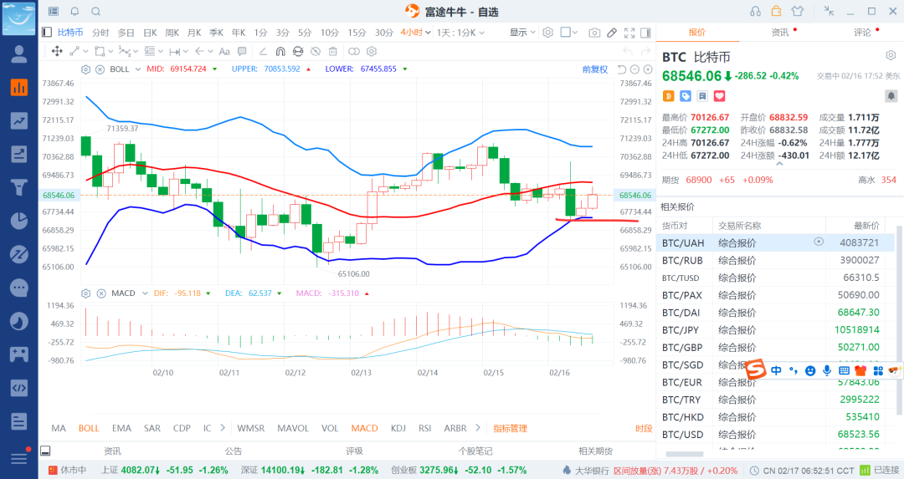Open the 4小时 timeframe dropdown
The width and height of the screenshot is (904, 479).
(x=415, y=33)
